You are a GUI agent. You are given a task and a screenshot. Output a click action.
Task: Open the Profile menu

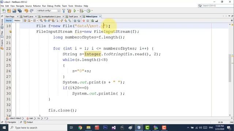pyautogui.click(x=57, y=6)
